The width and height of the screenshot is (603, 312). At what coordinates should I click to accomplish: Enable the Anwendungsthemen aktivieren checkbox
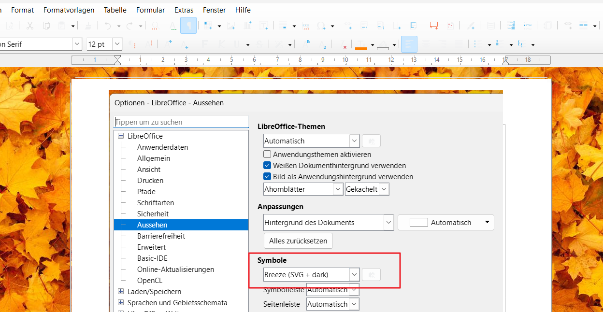click(267, 155)
